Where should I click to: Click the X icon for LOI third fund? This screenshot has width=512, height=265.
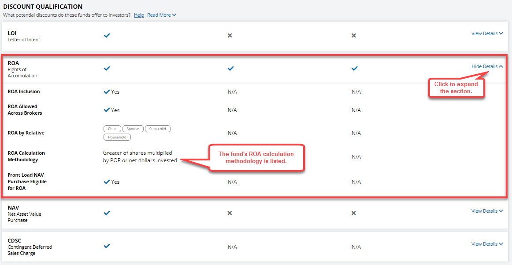coord(354,35)
